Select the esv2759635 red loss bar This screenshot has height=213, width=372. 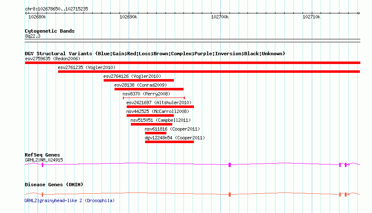[x=192, y=63]
